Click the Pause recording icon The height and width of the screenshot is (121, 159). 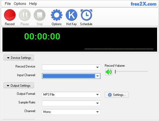point(25,15)
